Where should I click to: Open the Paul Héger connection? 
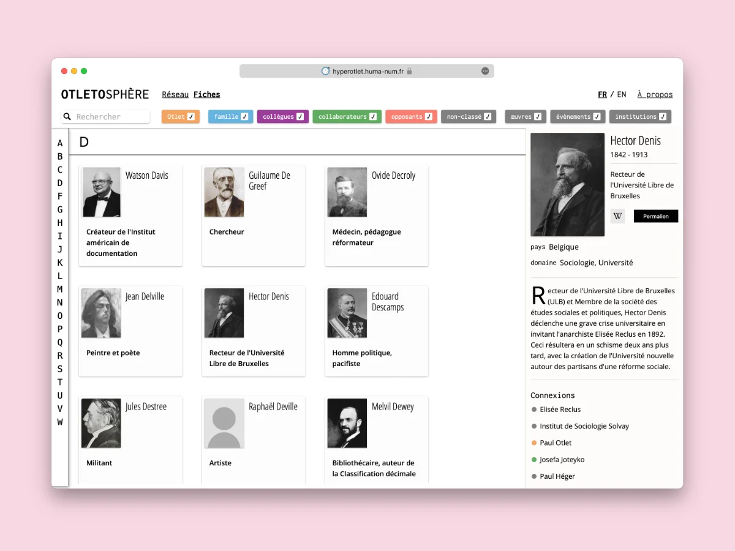(x=557, y=476)
